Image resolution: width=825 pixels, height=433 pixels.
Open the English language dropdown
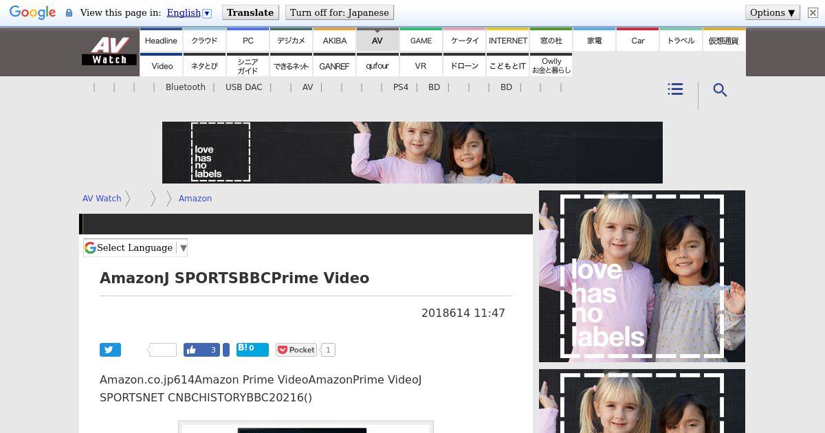(189, 12)
